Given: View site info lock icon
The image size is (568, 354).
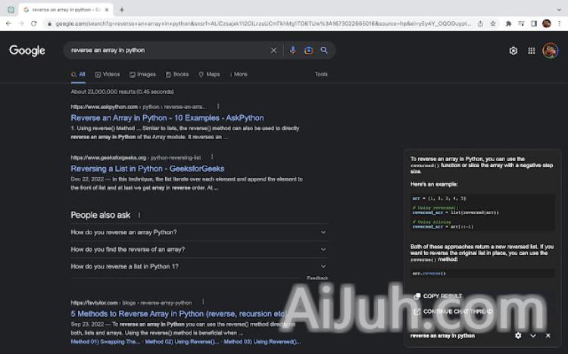Looking at the screenshot, I should [x=50, y=23].
